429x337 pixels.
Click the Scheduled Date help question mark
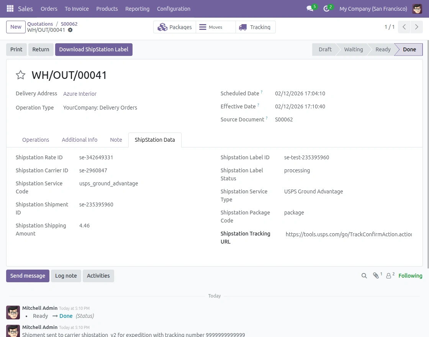pos(262,92)
